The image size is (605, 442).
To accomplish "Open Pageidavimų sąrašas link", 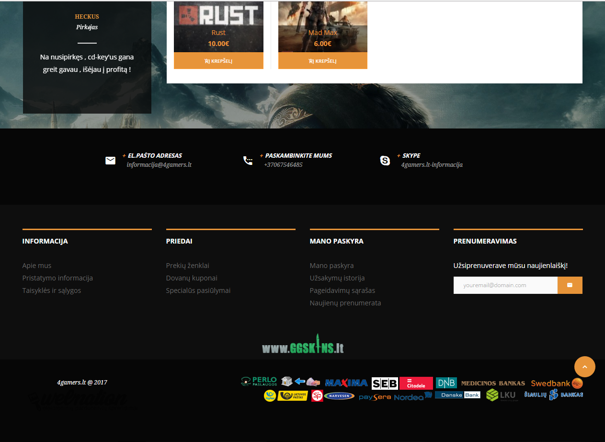I will 342,291.
